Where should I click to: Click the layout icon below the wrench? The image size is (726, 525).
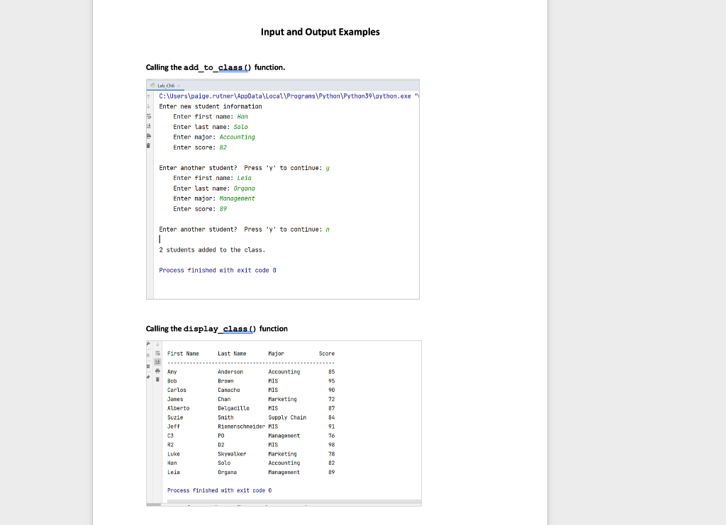tap(148, 366)
